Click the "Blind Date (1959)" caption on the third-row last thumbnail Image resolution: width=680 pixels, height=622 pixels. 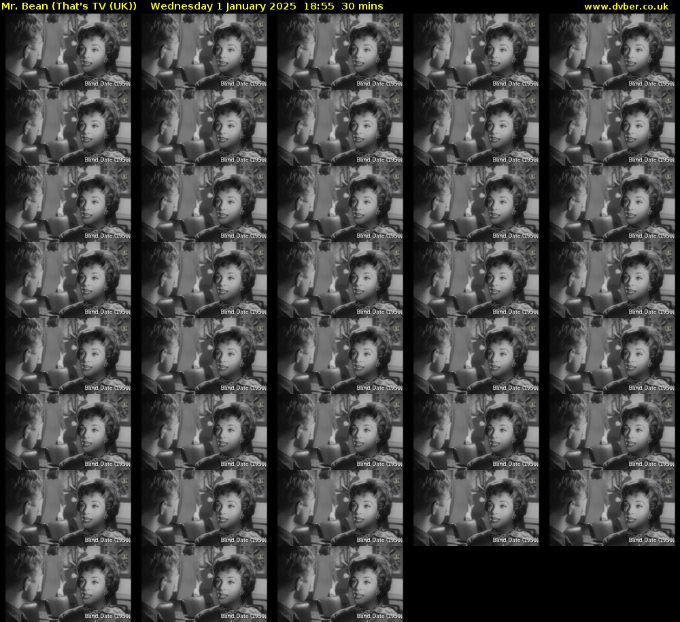coord(651,236)
